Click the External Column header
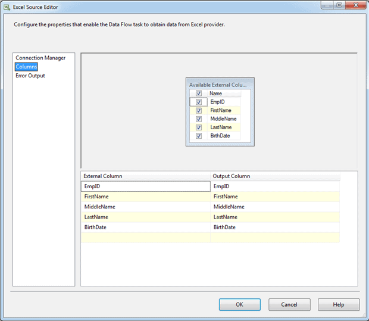Image resolution: width=369 pixels, height=321 pixels. [x=145, y=176]
